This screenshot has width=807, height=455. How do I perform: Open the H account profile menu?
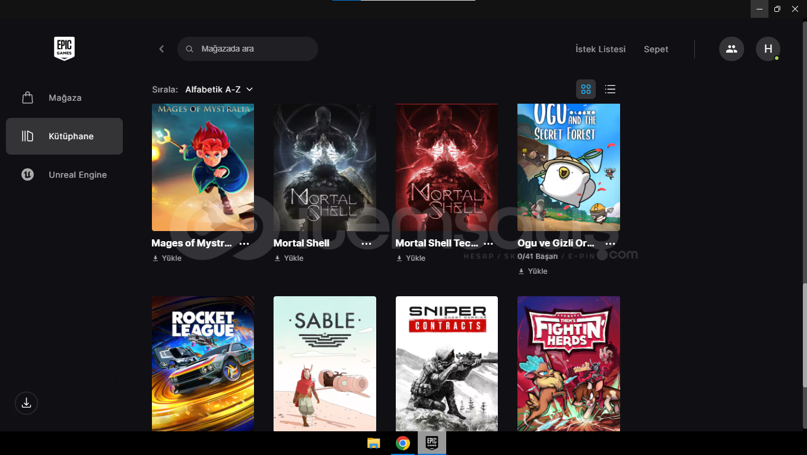(x=768, y=49)
